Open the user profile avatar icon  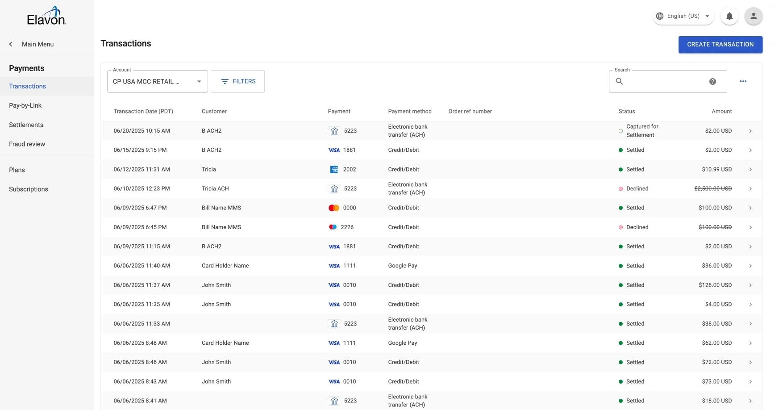click(x=753, y=16)
